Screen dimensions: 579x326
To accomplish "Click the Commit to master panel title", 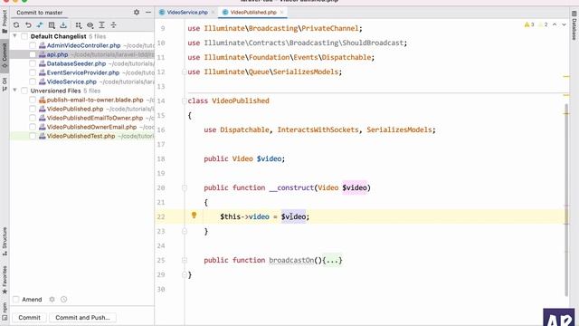I will pyautogui.click(x=40, y=12).
